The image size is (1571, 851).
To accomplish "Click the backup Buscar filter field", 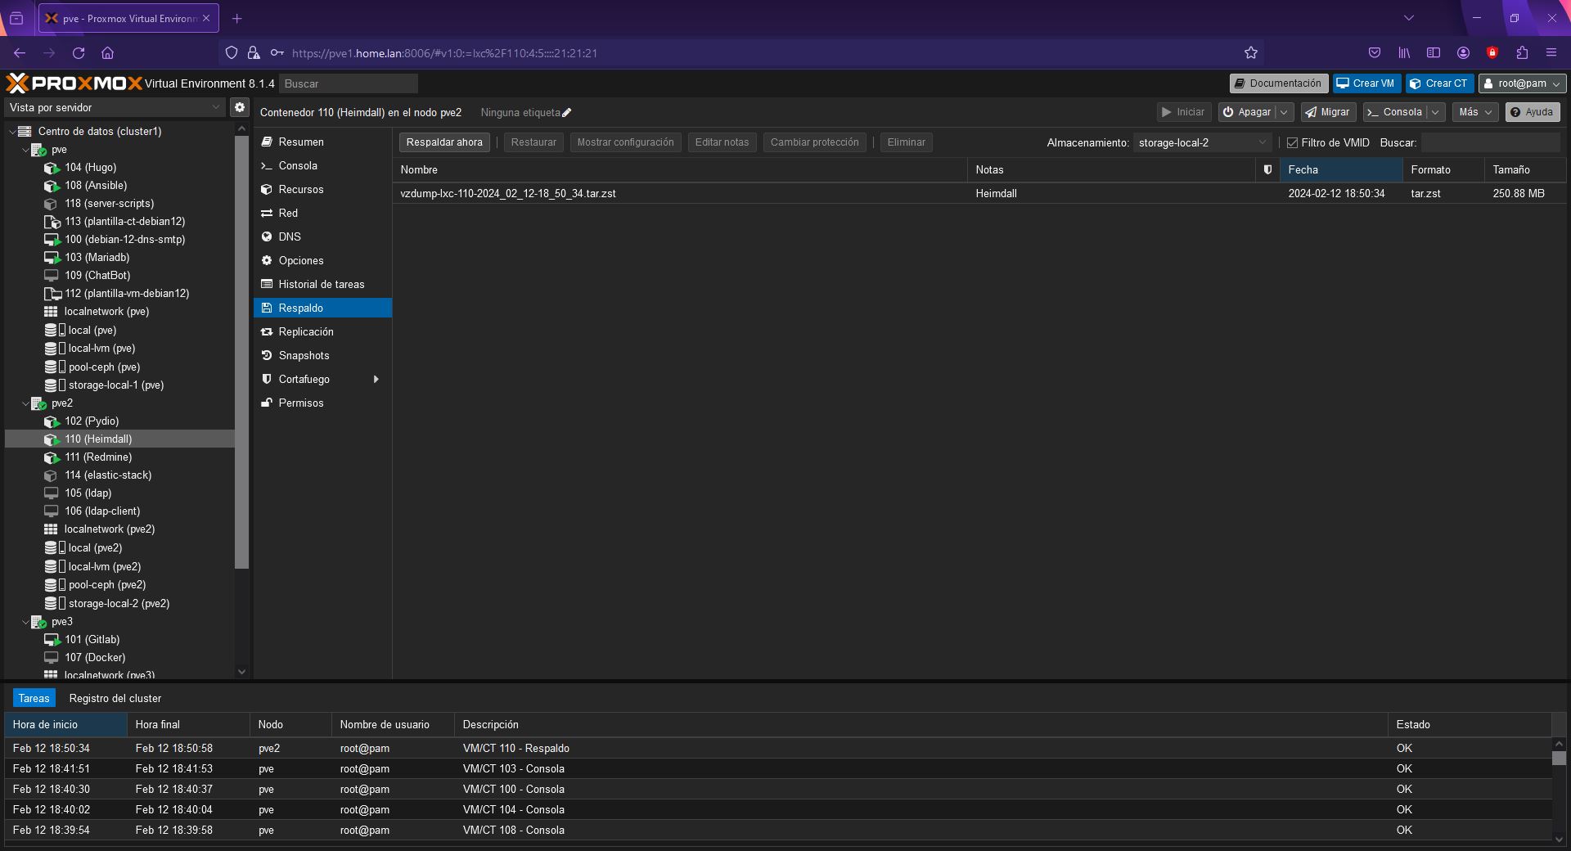I will (x=1490, y=142).
